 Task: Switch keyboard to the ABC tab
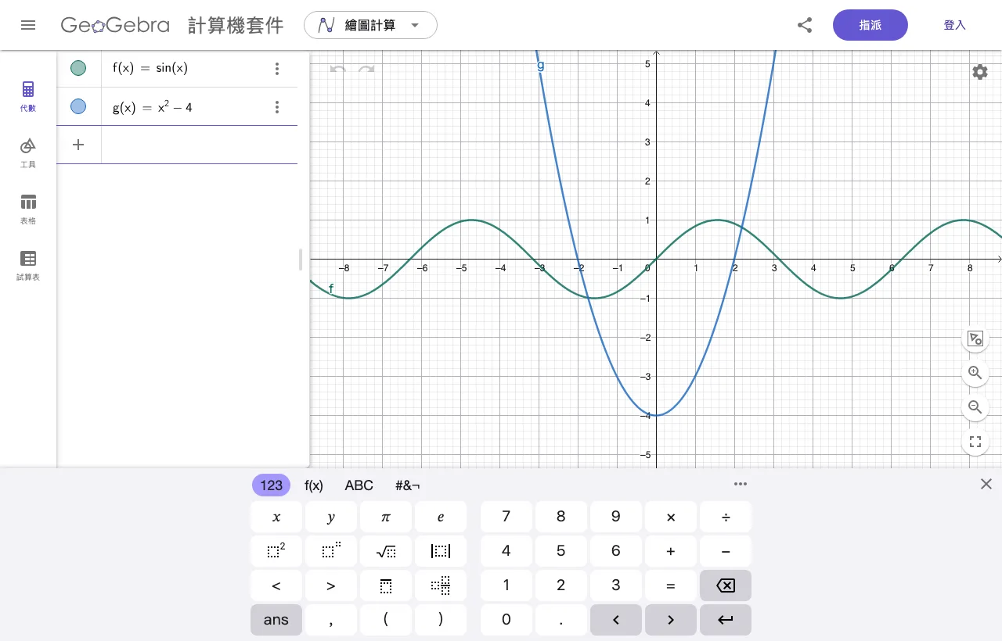click(x=359, y=485)
